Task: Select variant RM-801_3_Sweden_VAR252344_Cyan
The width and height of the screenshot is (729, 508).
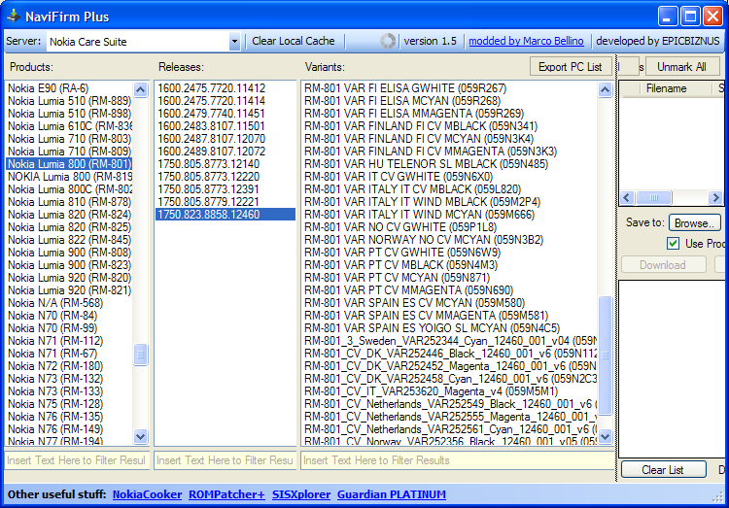Action: pos(450,341)
